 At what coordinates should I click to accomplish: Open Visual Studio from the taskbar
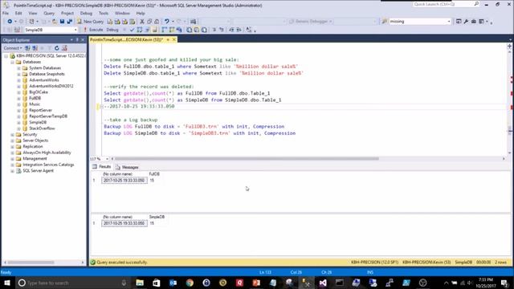click(x=323, y=283)
